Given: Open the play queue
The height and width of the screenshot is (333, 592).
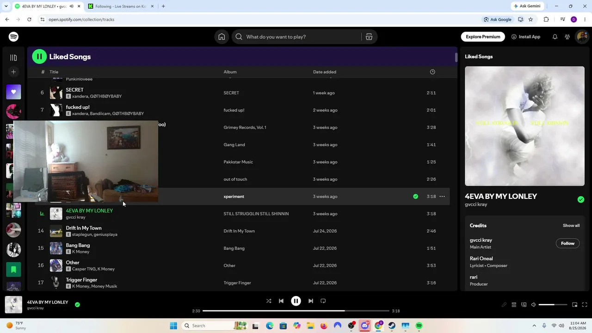Looking at the screenshot, I should 514,305.
